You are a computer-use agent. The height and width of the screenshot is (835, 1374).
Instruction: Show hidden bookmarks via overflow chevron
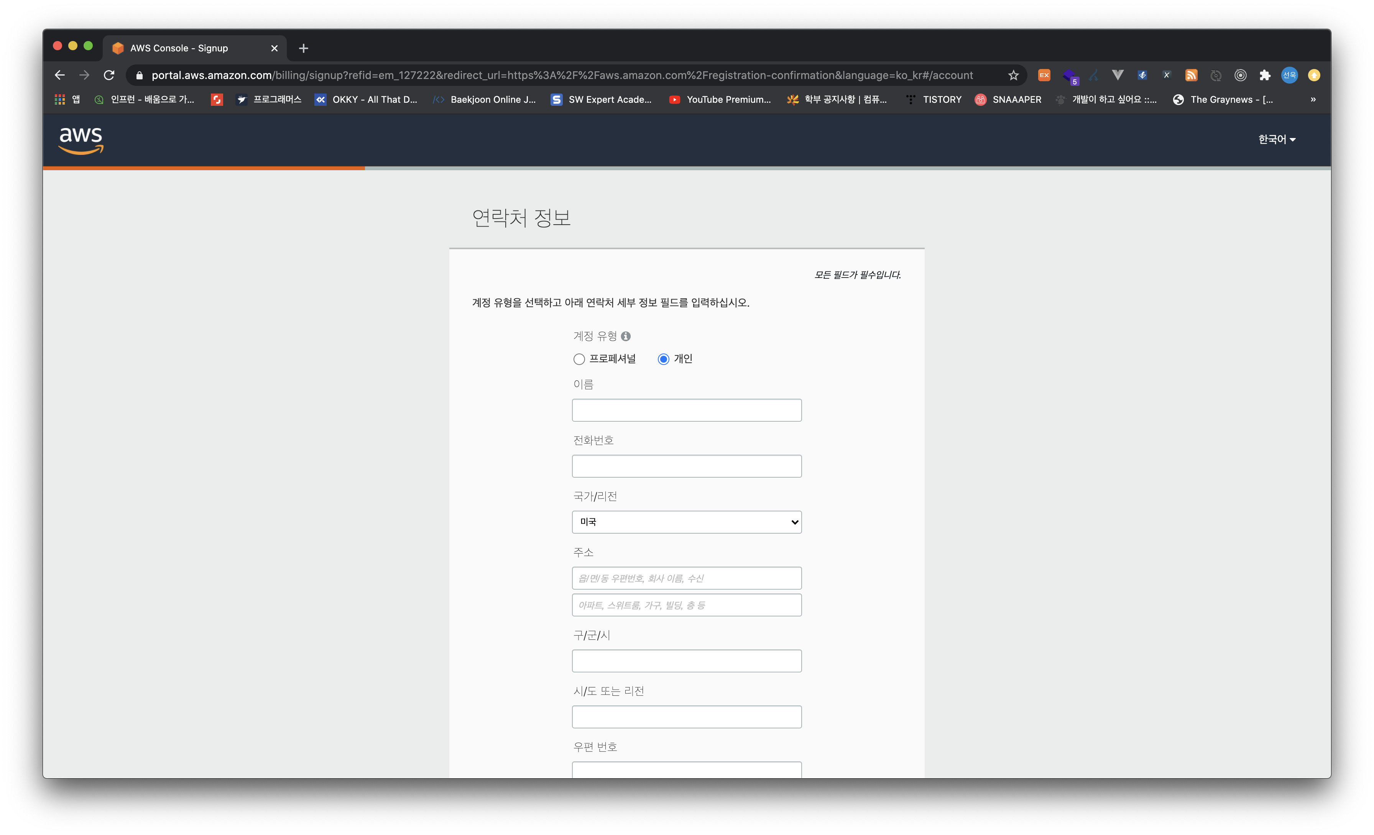point(1313,99)
